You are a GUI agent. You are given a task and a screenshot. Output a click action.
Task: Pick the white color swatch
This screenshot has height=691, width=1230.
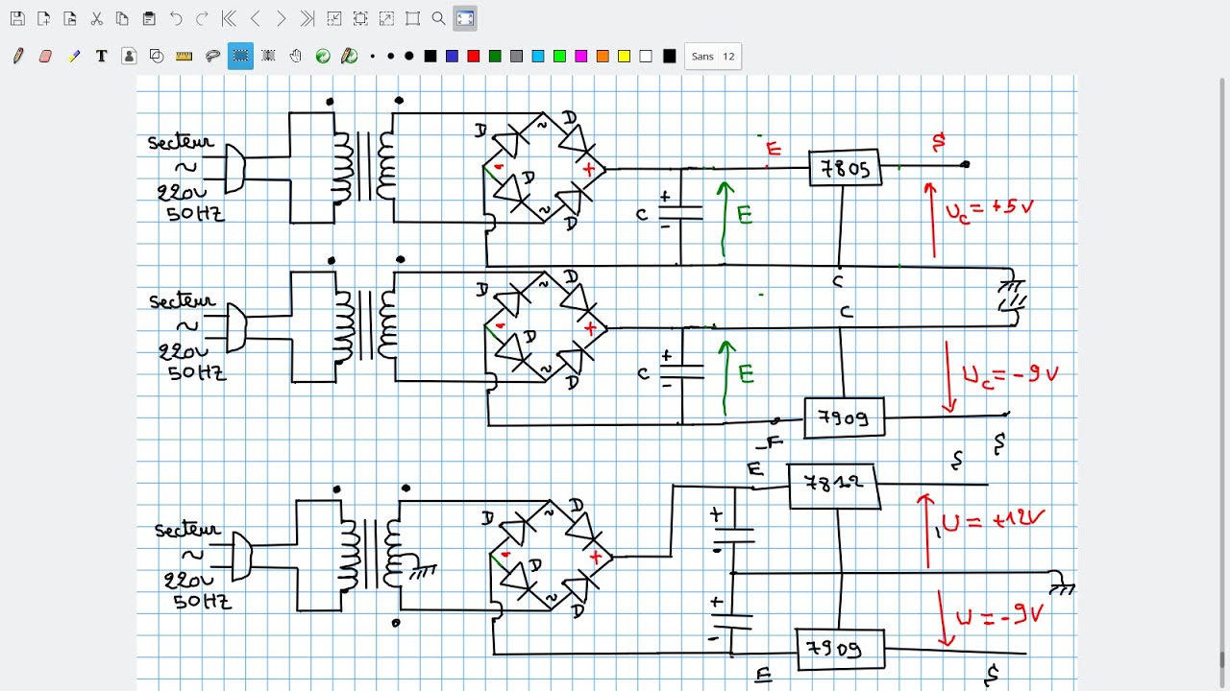(646, 57)
